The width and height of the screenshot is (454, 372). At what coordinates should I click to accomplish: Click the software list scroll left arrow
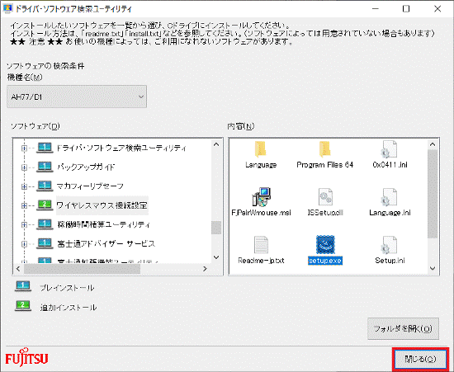coord(18,269)
